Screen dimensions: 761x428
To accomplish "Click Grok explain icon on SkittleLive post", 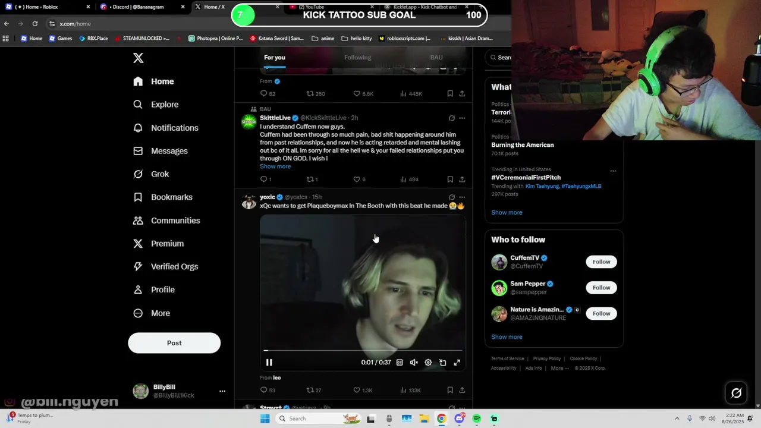I will (452, 118).
